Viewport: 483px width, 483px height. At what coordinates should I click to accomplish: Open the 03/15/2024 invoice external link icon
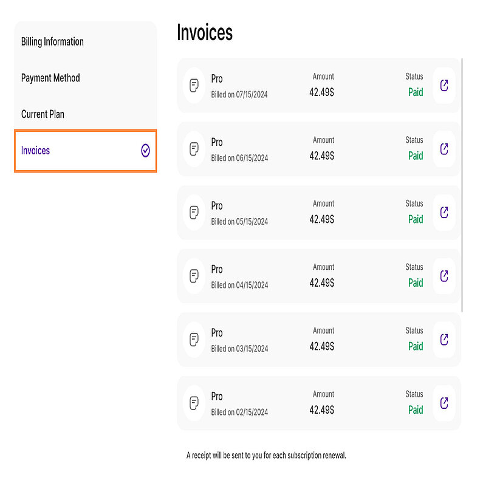click(x=444, y=340)
